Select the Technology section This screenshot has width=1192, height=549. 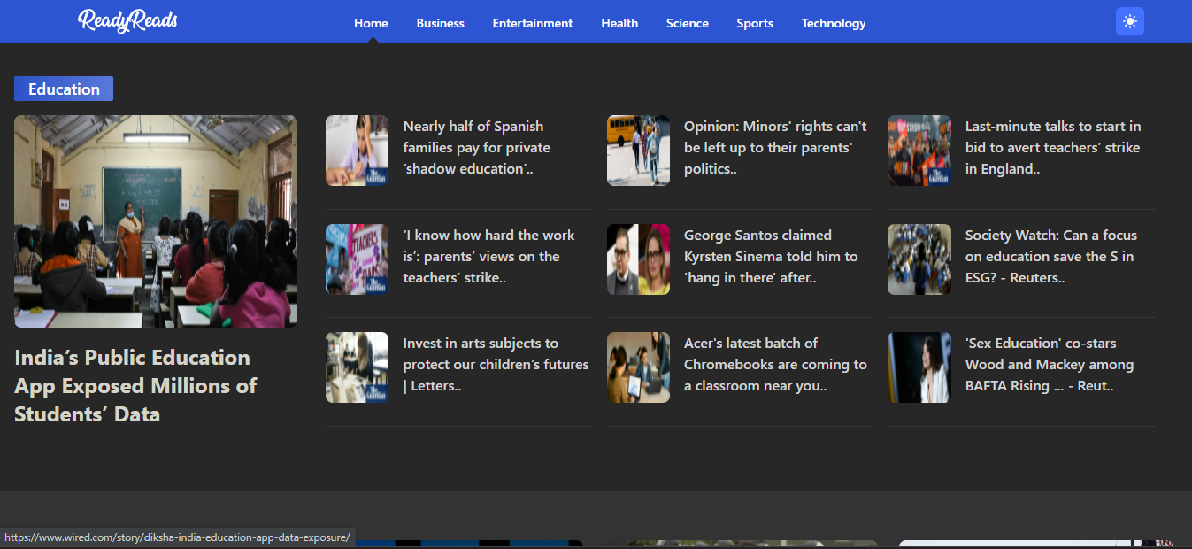[834, 23]
